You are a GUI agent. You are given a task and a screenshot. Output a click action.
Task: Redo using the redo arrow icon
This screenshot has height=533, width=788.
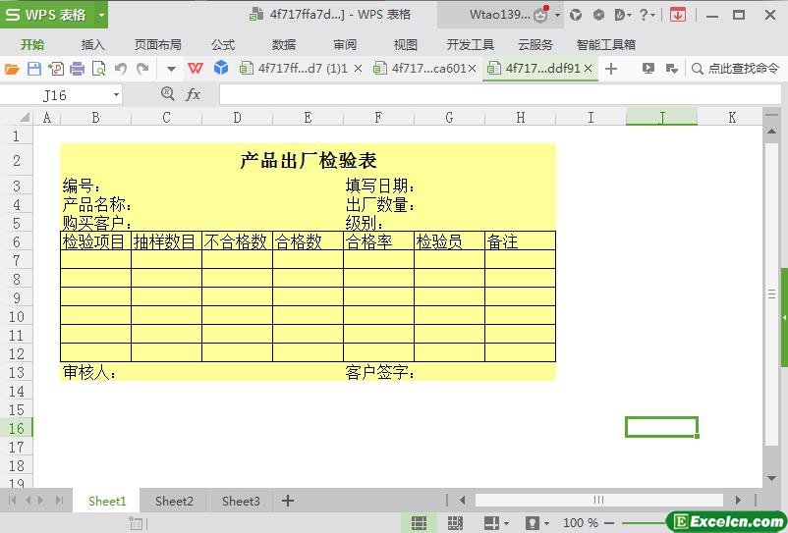(x=142, y=69)
